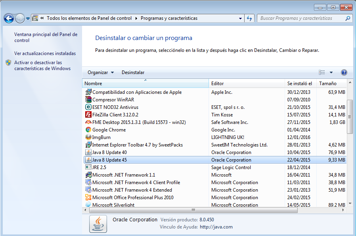The height and width of the screenshot is (236, 356).
Task: Click the Buscar Programas y características search field
Action: point(301,18)
